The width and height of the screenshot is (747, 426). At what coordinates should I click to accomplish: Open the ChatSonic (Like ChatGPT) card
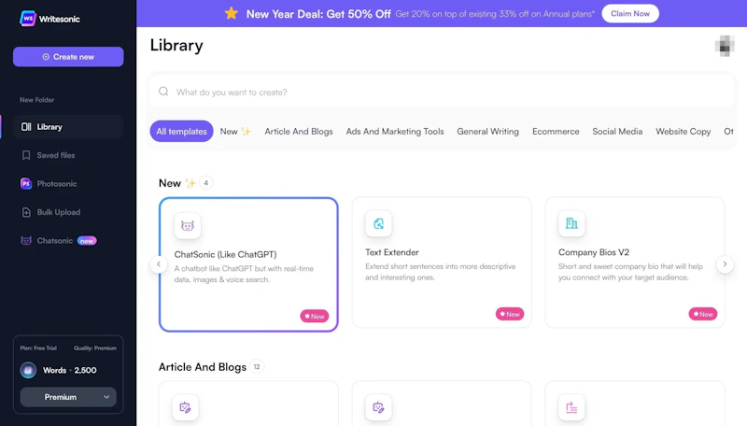[248, 264]
